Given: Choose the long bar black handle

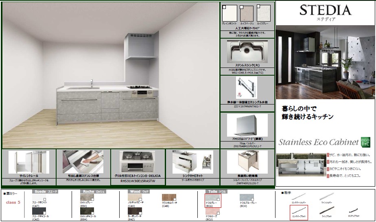Looking at the screenshot, I should (299, 211).
